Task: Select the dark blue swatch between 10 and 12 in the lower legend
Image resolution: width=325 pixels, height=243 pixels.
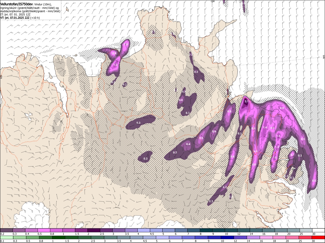Action: pyautogui.click(x=227, y=238)
